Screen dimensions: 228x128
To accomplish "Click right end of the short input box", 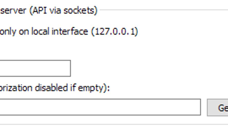I will point(66,68).
